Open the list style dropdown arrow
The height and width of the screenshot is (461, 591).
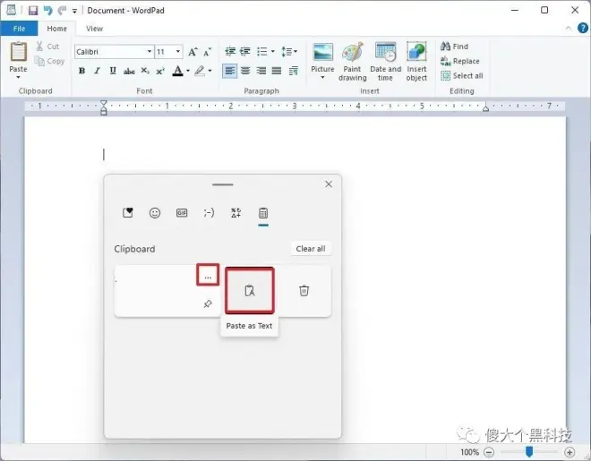click(x=272, y=51)
